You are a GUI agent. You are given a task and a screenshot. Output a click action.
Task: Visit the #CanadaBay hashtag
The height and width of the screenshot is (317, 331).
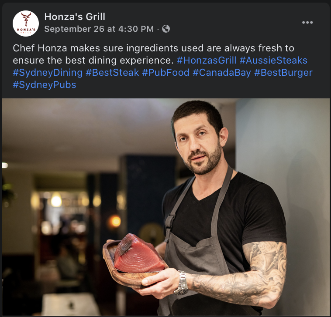pos(222,73)
